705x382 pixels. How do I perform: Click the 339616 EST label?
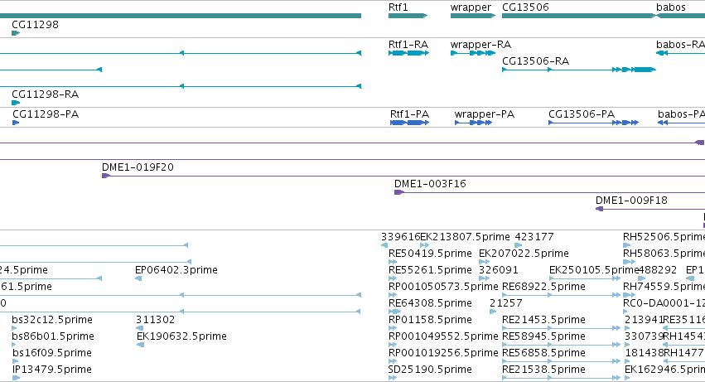click(400, 237)
